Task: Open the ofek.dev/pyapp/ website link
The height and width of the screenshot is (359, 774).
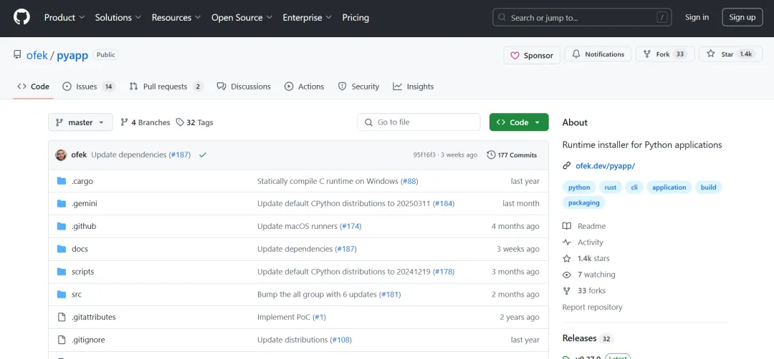Action: [605, 166]
